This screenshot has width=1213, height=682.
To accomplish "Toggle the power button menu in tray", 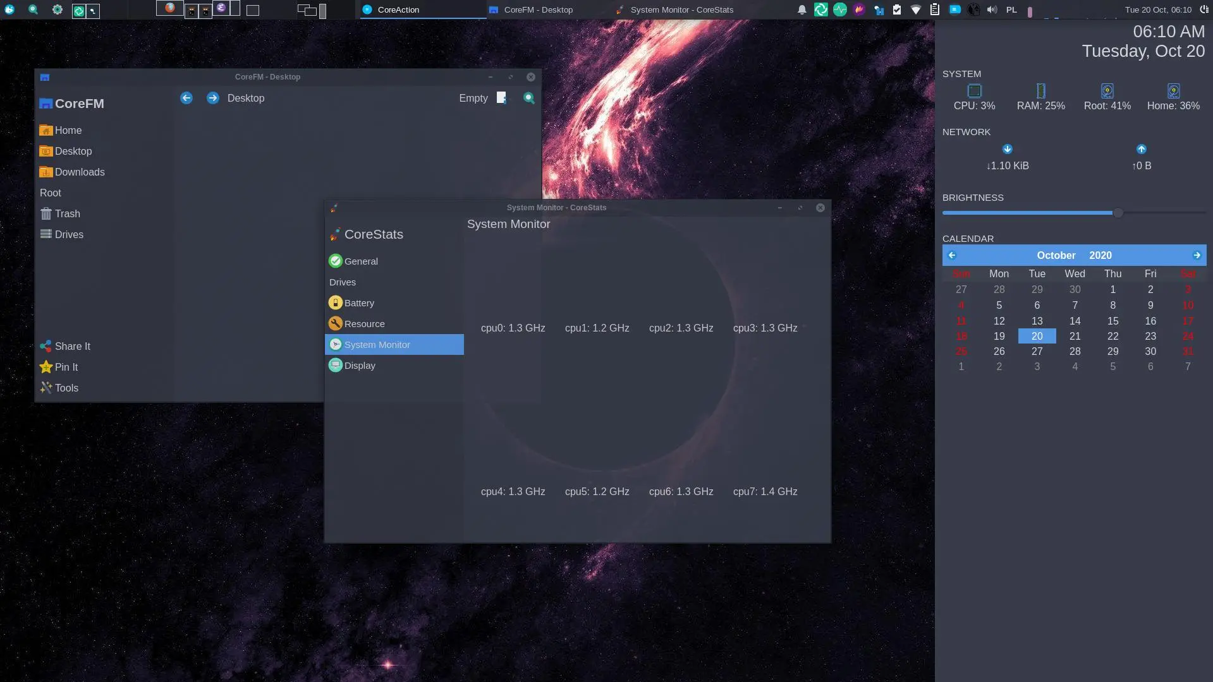I will pyautogui.click(x=1205, y=9).
